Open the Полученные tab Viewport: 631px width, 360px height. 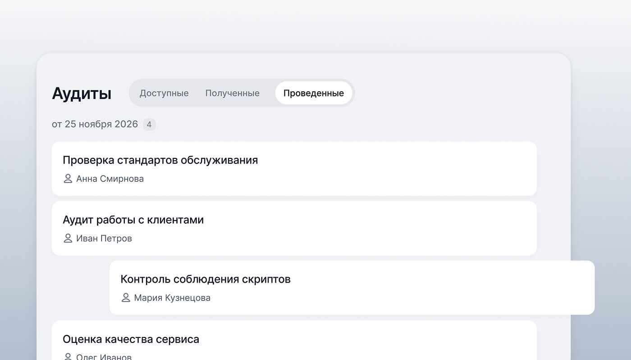click(x=233, y=93)
